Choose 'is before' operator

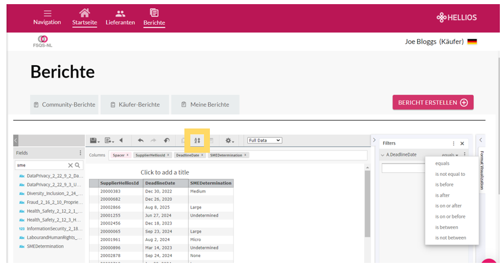[x=444, y=185]
